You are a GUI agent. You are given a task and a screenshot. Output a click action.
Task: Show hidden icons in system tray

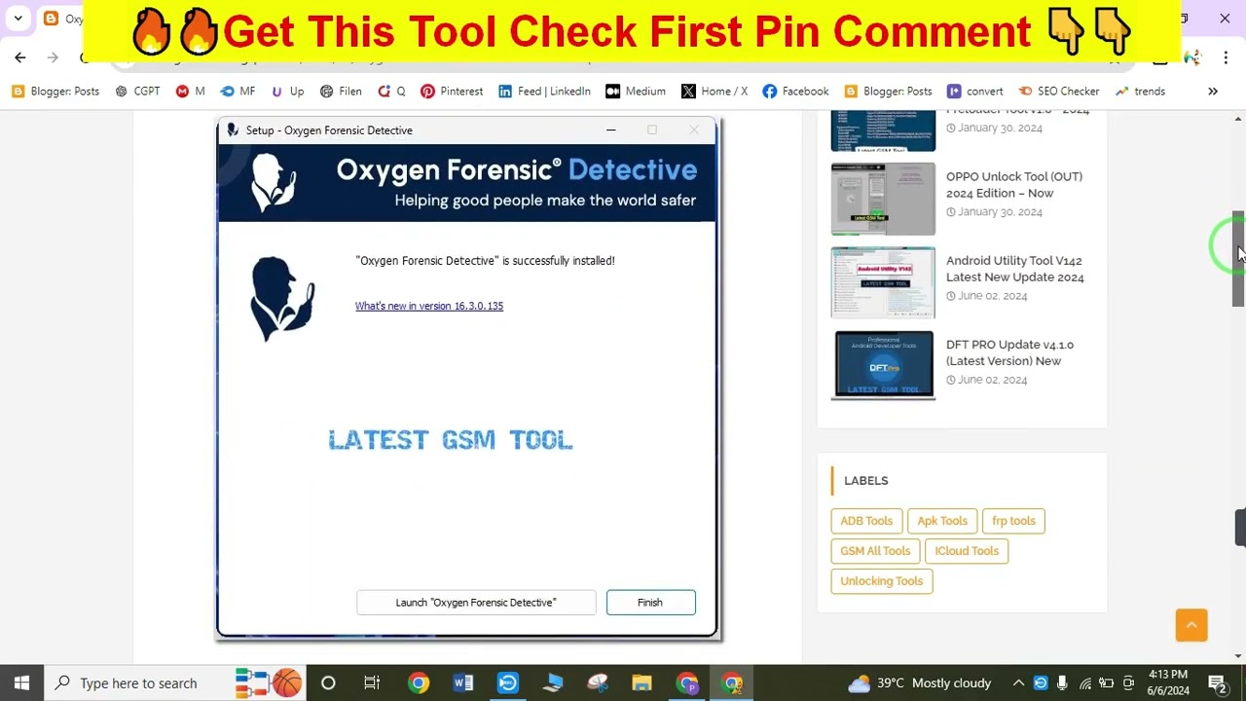coord(1018,683)
